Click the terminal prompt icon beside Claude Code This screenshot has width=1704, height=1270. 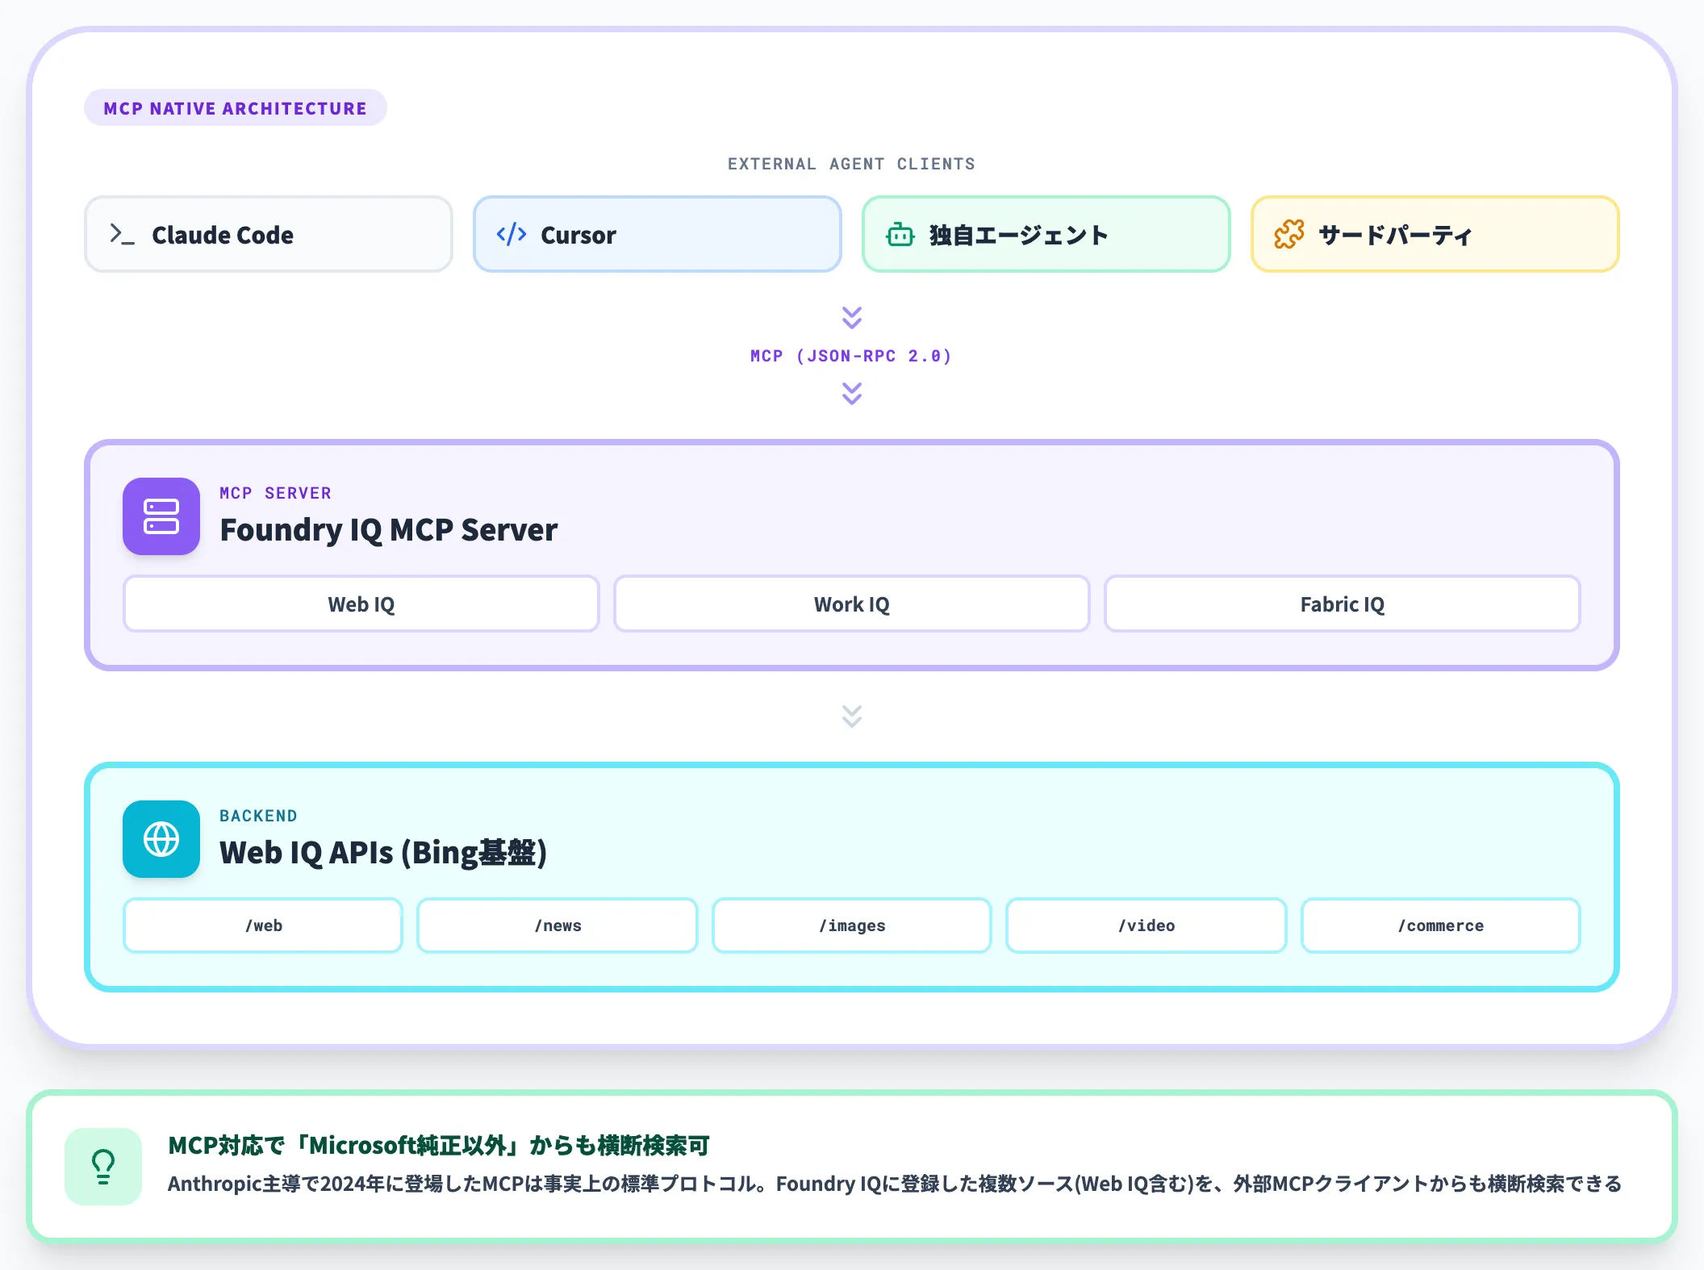click(x=122, y=234)
